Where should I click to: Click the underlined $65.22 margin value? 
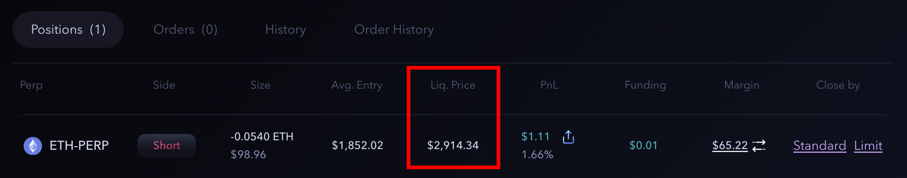[729, 145]
